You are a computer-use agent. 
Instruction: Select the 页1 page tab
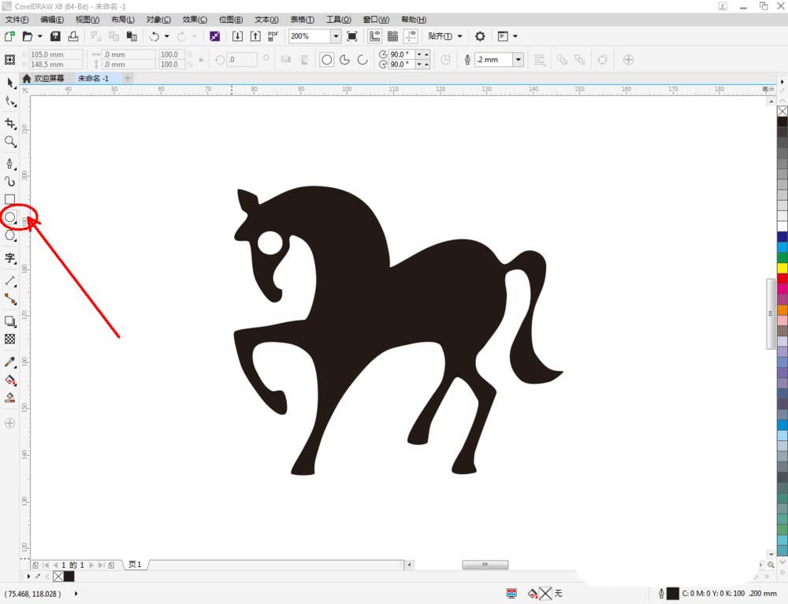coord(135,565)
